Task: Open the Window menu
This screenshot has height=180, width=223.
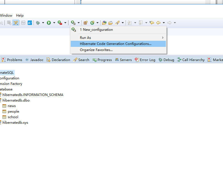Action: pos(6,16)
